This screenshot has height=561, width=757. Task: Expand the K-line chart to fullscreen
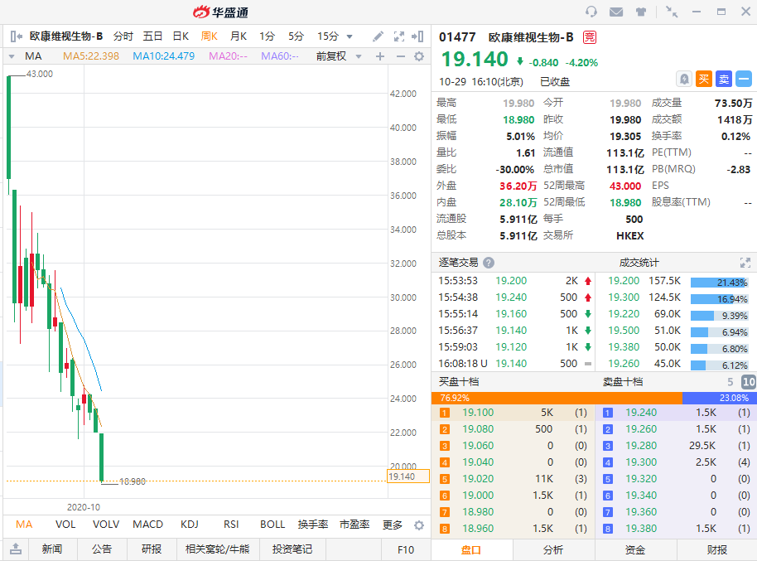click(399, 36)
